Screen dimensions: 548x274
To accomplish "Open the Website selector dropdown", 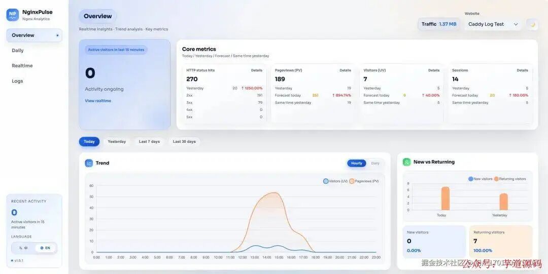I will click(493, 24).
